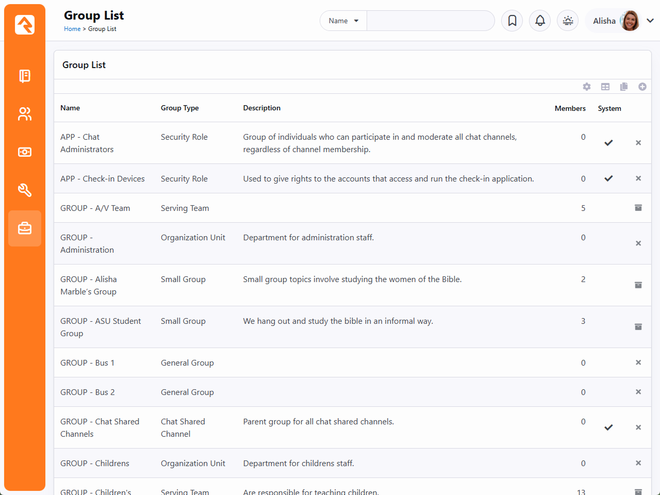Sort by the Members column header

pos(570,108)
